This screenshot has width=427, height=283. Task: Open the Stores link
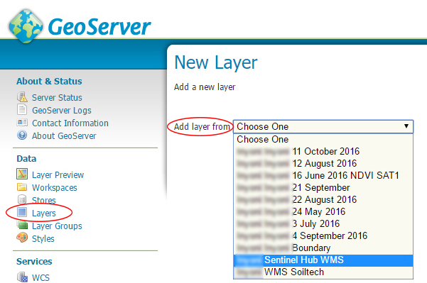tap(44, 200)
